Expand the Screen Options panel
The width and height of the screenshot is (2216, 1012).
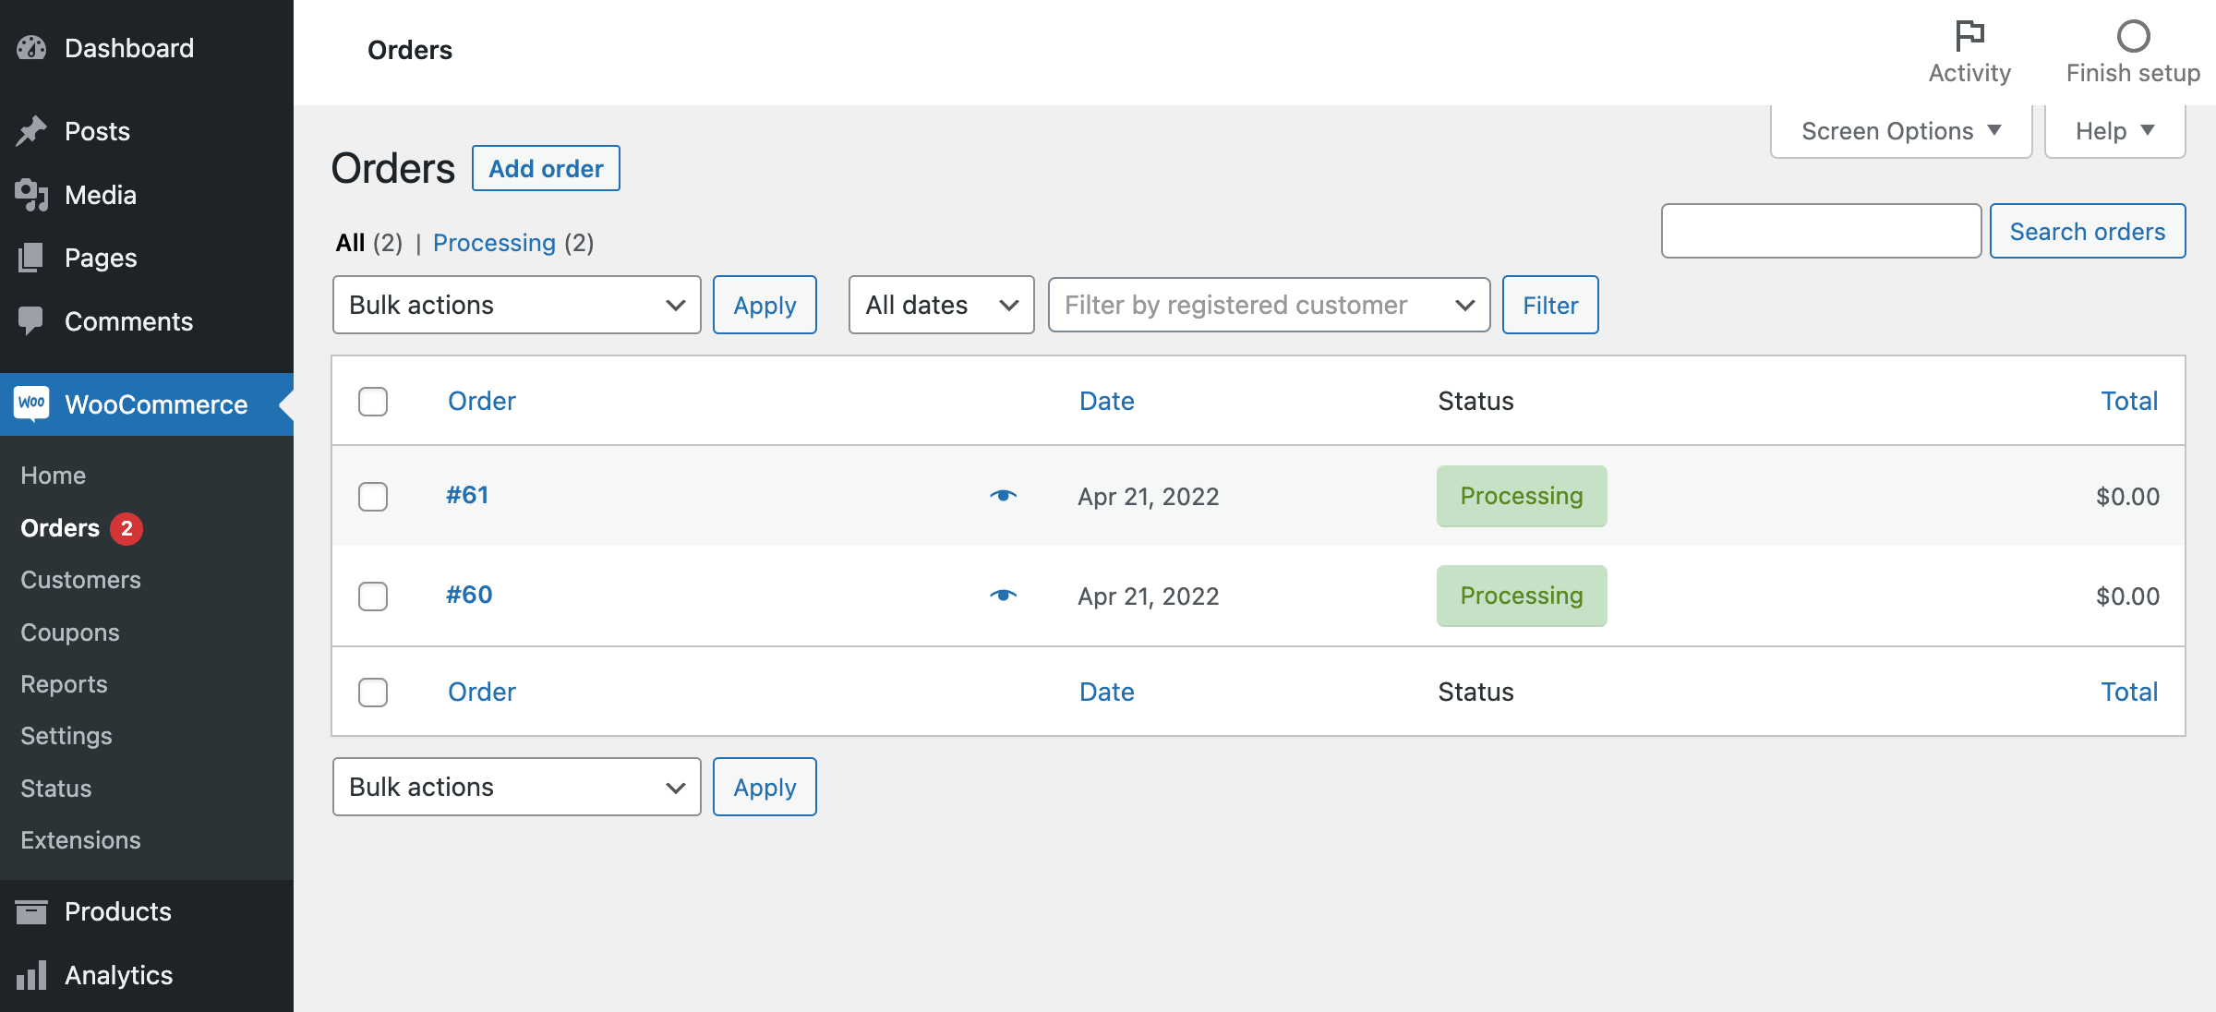[1900, 131]
